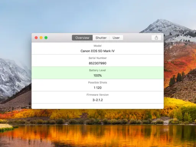Select the highlighted Battery Level row
The width and height of the screenshot is (196, 147).
point(98,73)
